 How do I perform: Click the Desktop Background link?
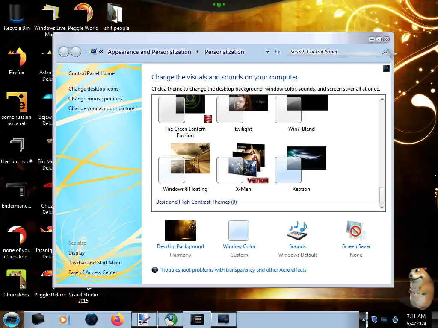pyautogui.click(x=181, y=246)
